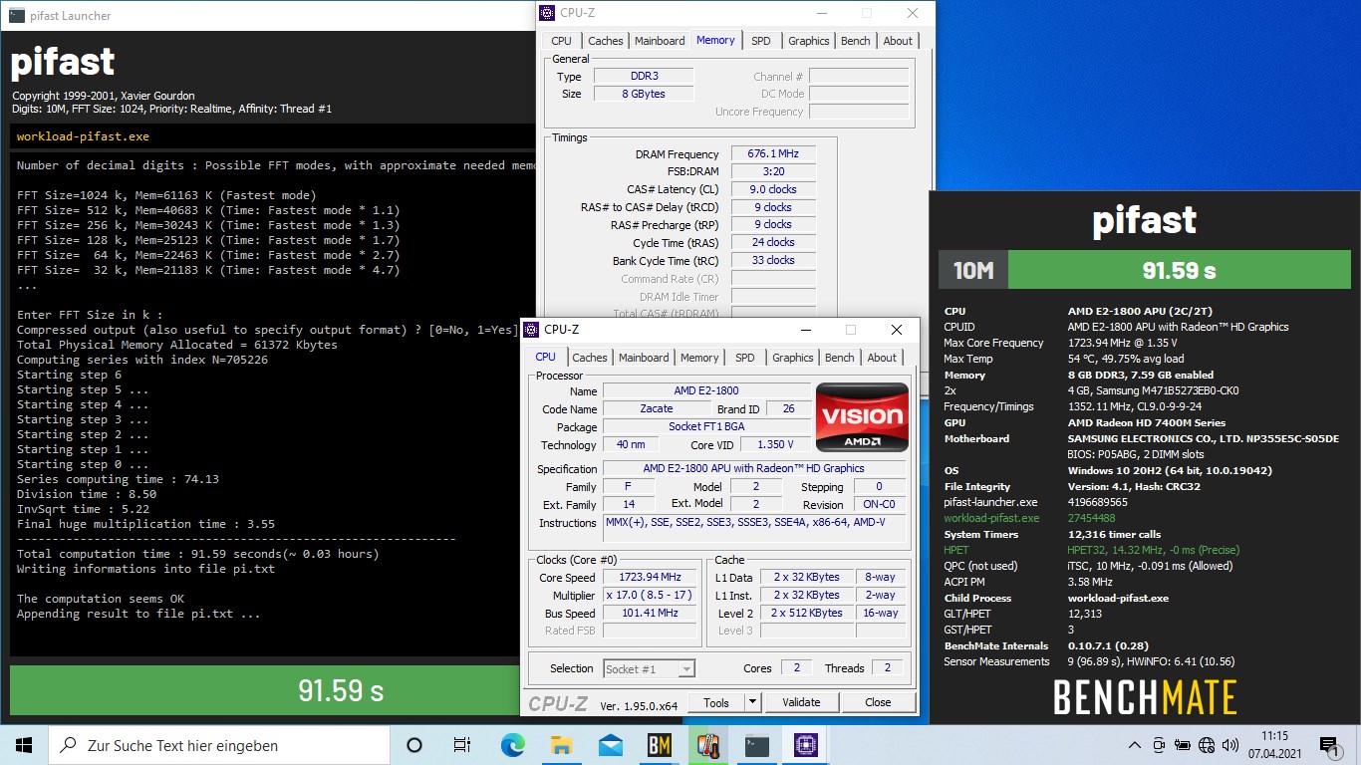Open Mainboard tab in back CPU-Z window

tap(660, 41)
